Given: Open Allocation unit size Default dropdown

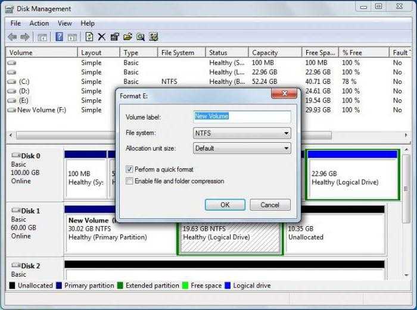Looking at the screenshot, I should (242, 148).
